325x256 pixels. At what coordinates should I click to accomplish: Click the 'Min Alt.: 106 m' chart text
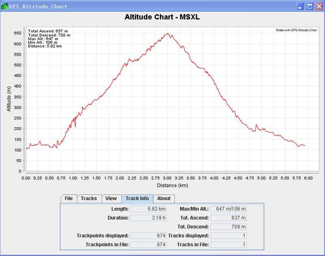[43, 43]
